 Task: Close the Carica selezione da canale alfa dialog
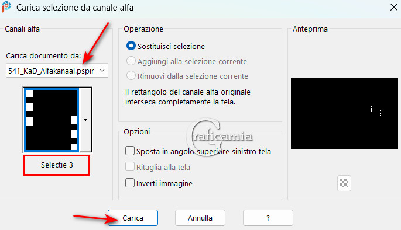pos(394,7)
